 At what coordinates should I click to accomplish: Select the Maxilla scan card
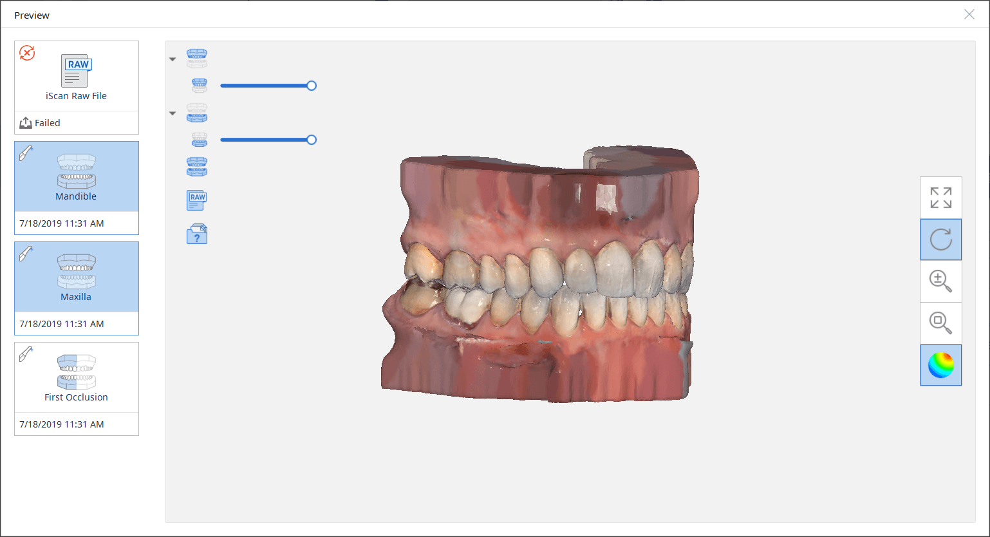click(77, 288)
